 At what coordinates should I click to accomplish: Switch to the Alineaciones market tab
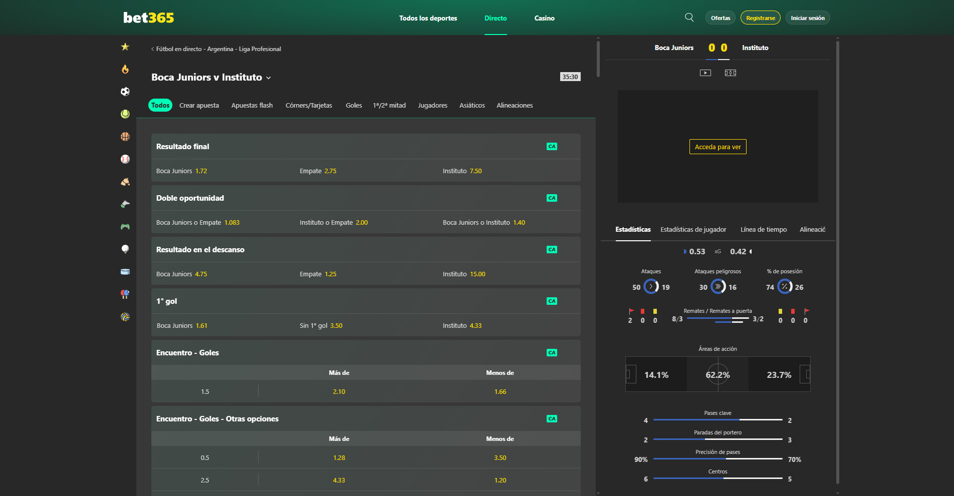[x=515, y=106]
